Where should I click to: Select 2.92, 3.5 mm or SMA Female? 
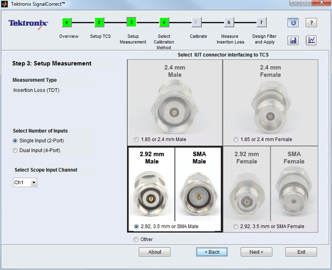click(x=236, y=226)
